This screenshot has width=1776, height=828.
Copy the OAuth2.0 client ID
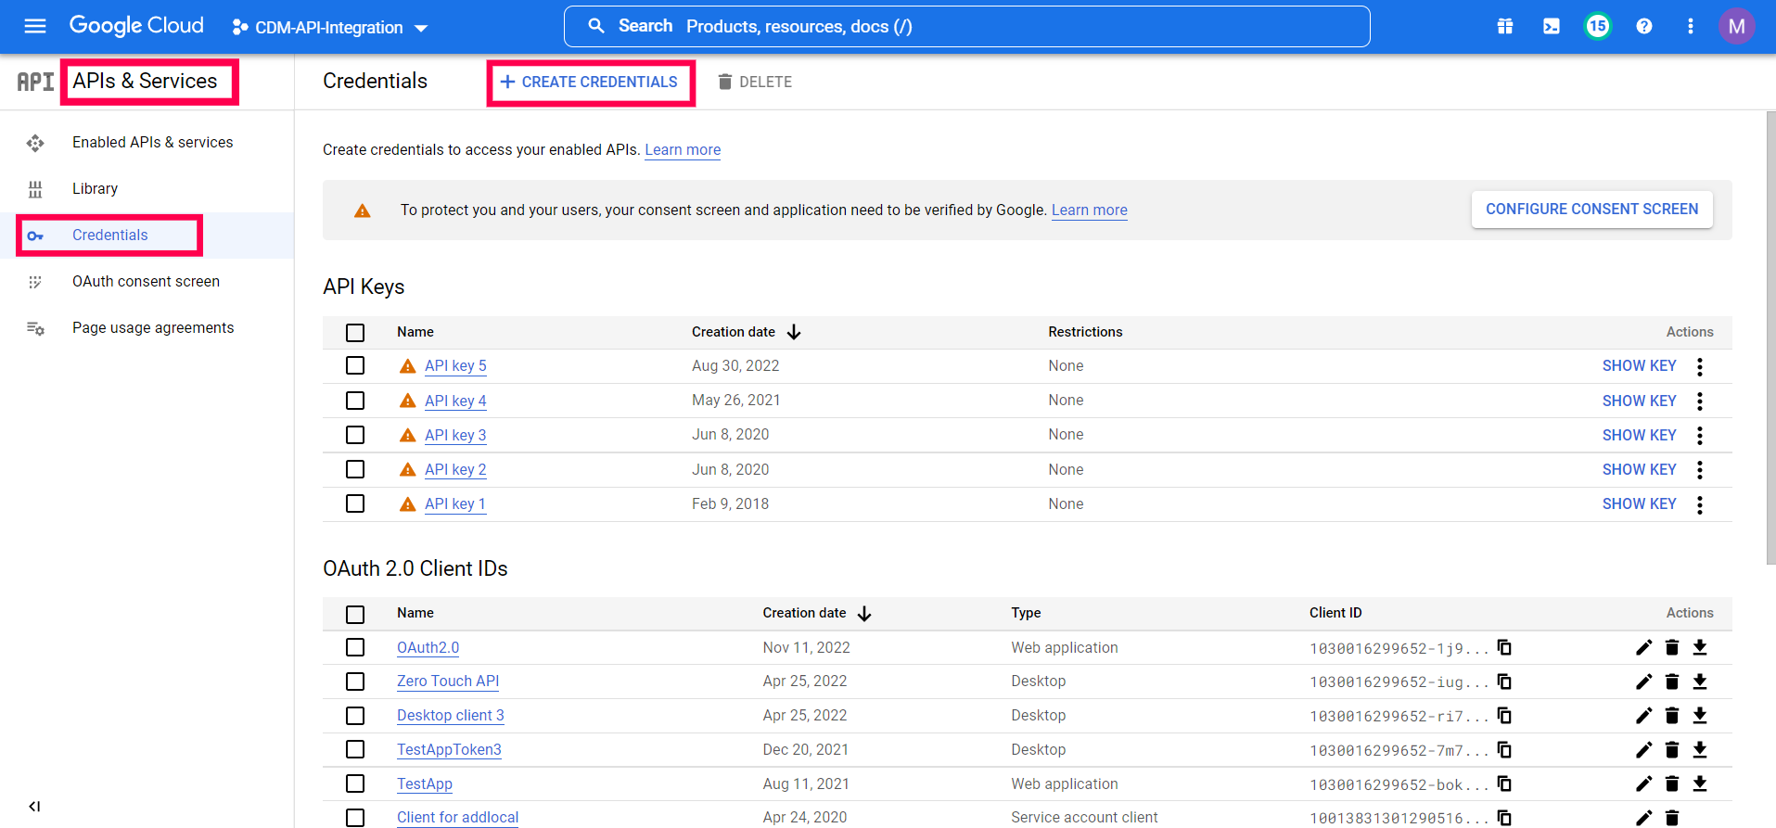[x=1504, y=647]
